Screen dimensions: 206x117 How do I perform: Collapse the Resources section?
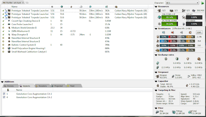[x=156, y=7]
